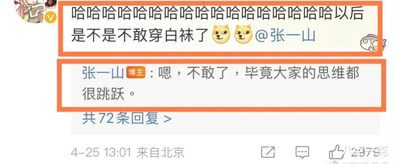Click the like count number
394x164 pixels.
[x=367, y=152]
